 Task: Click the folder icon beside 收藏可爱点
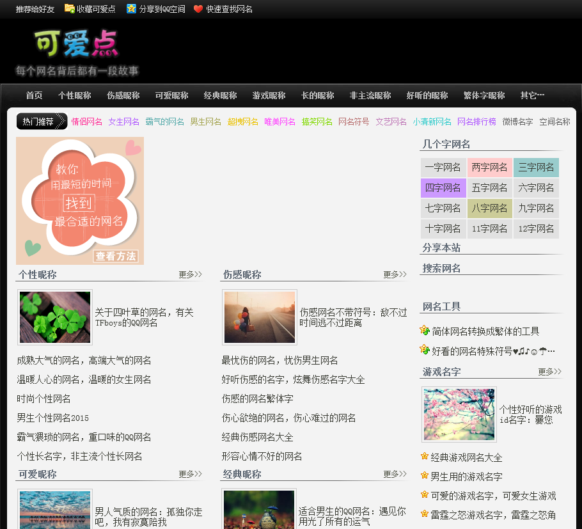pos(69,8)
